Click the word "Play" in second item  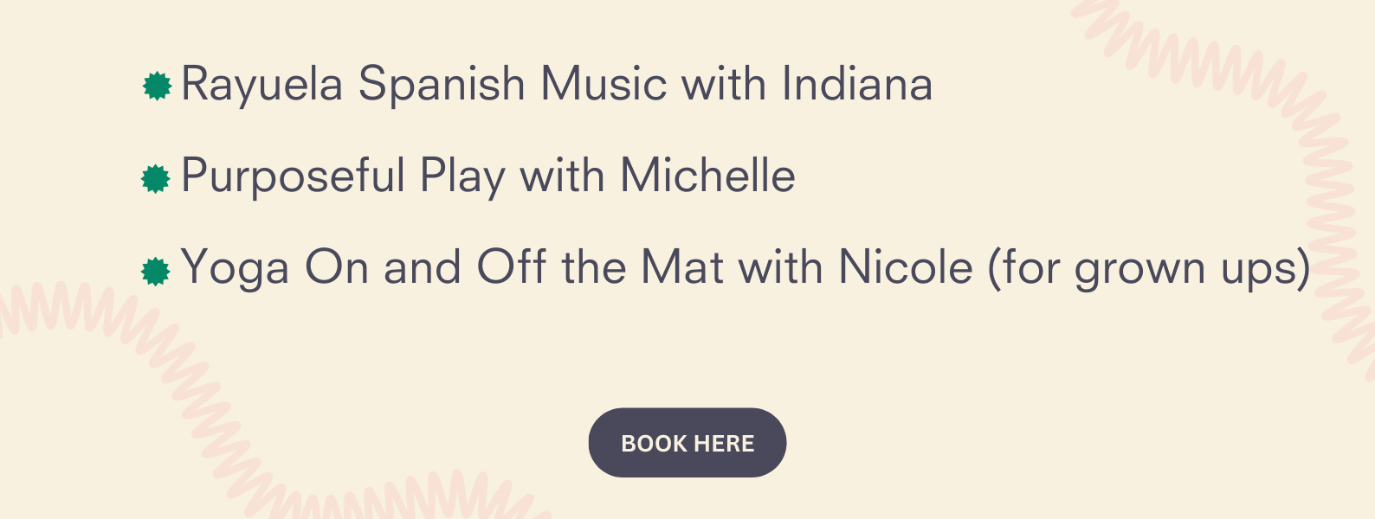point(462,176)
